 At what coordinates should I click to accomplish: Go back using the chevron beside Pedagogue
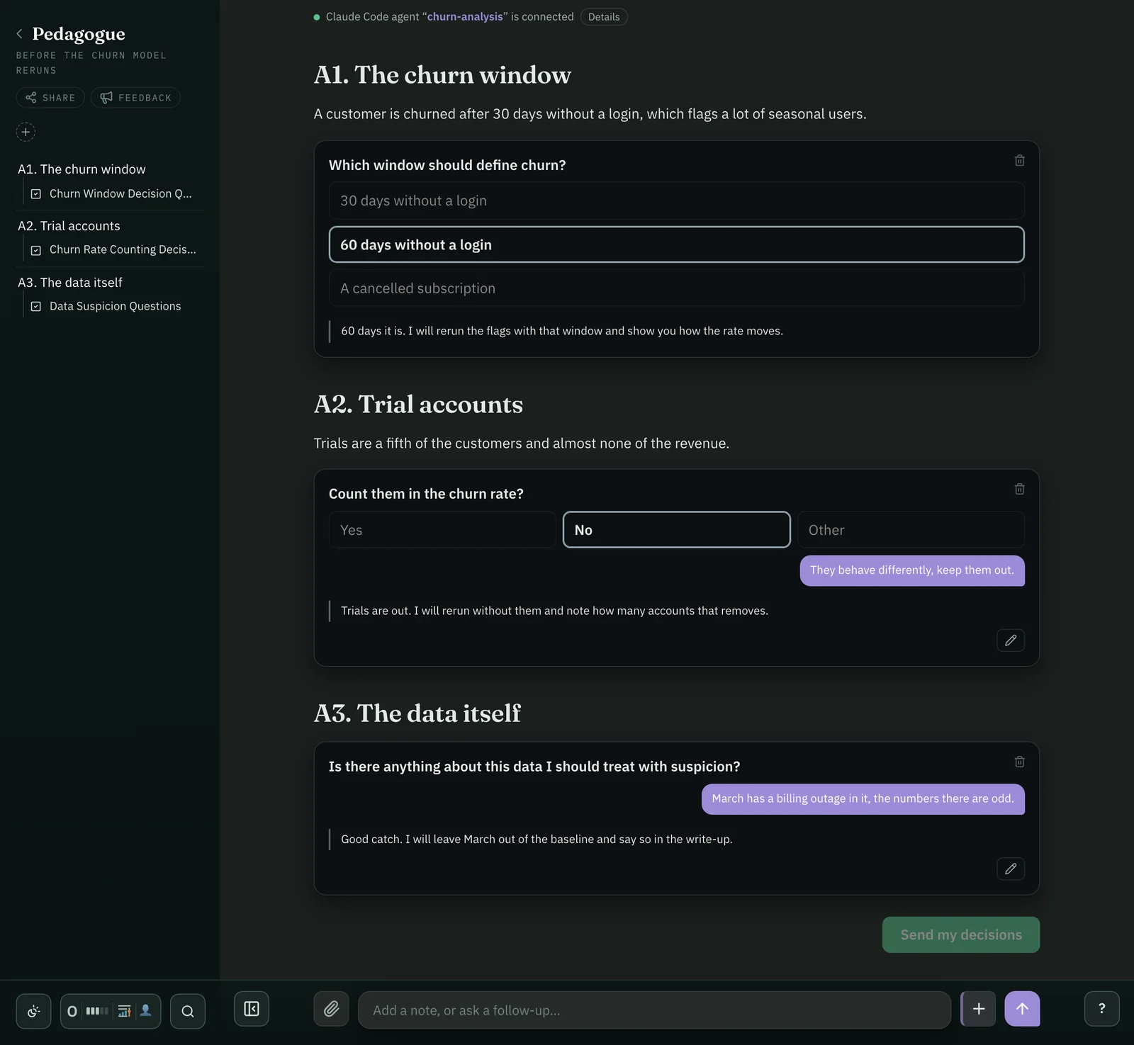pyautogui.click(x=19, y=33)
